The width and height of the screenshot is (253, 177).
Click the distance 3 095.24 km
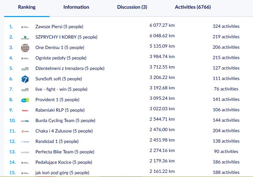(x=162, y=98)
